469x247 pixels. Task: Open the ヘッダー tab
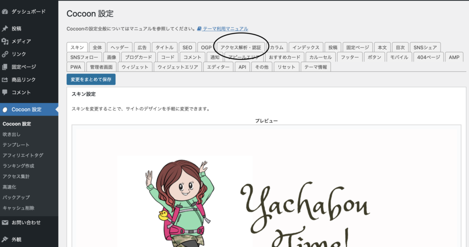[x=120, y=47]
